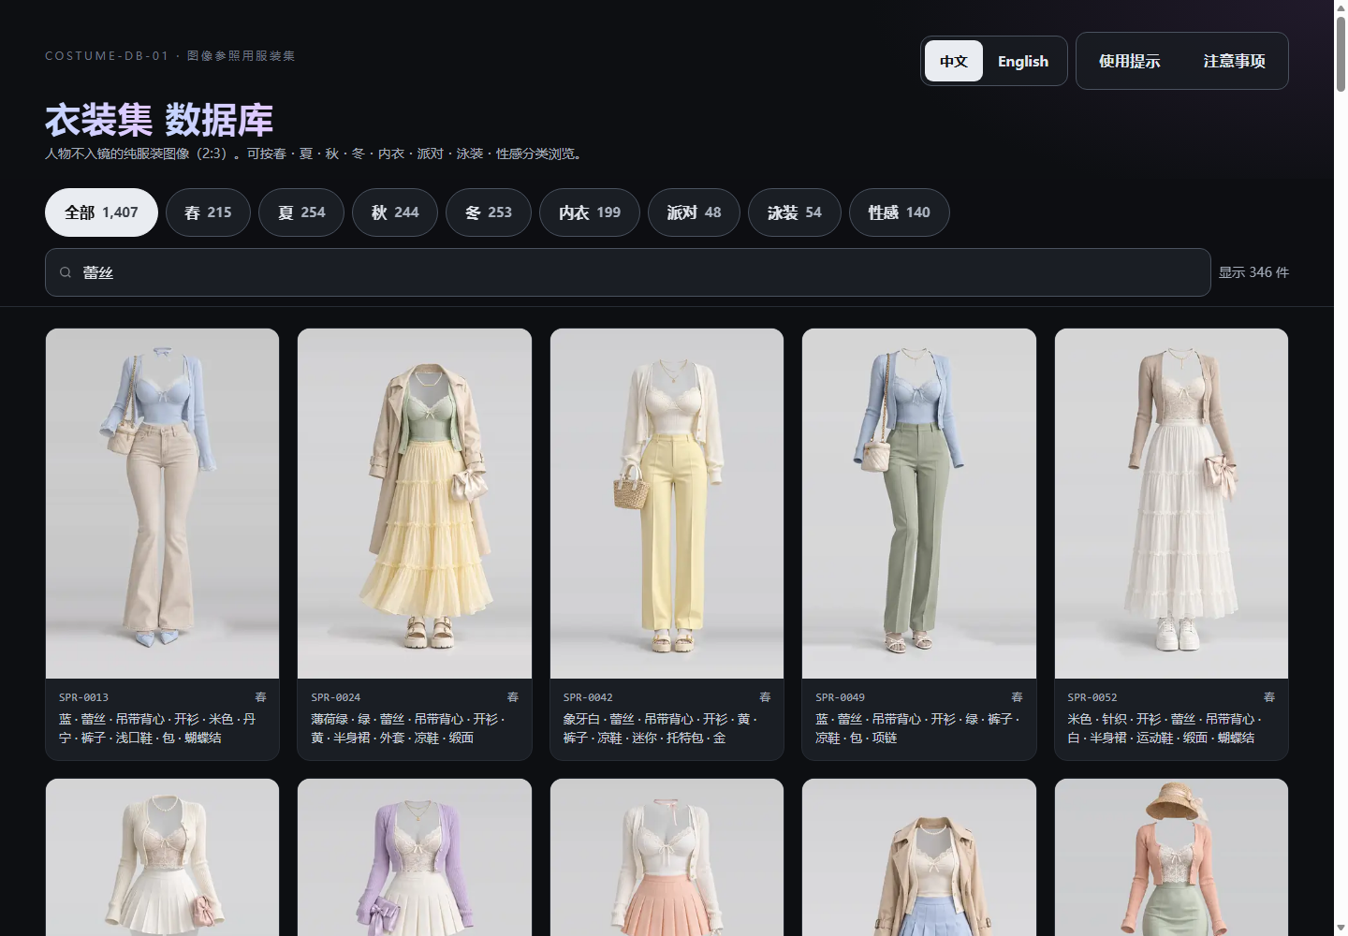Screen dimensions: 1348x936
Task: Filter by 春 category
Action: [208, 212]
